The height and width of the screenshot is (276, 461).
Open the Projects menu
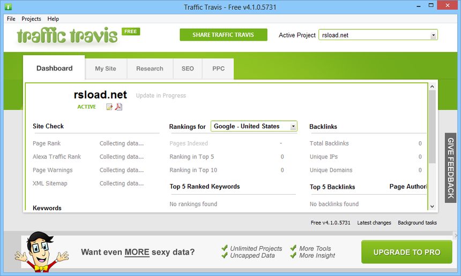click(x=31, y=19)
